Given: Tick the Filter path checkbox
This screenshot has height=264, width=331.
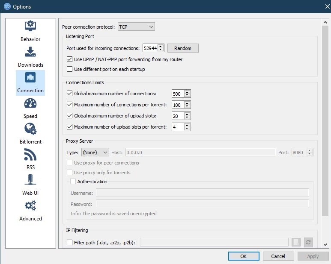Looking at the screenshot, I should click(x=69, y=243).
